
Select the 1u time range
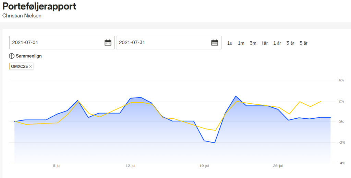click(230, 43)
